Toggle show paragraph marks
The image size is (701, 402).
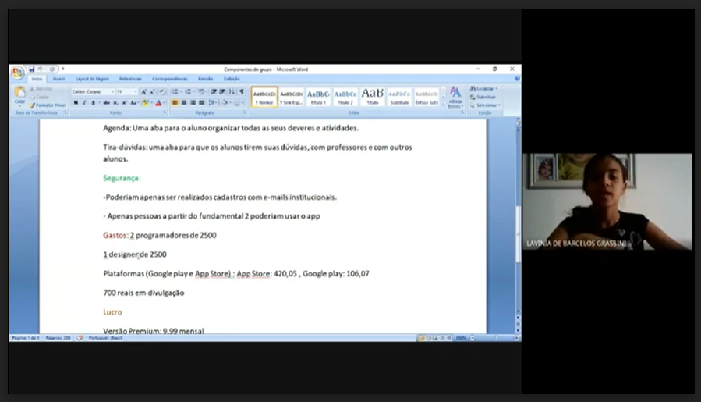point(242,91)
